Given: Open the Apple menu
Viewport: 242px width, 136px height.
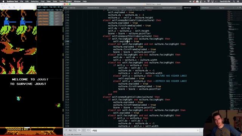Looking at the screenshot, I should (3, 2).
